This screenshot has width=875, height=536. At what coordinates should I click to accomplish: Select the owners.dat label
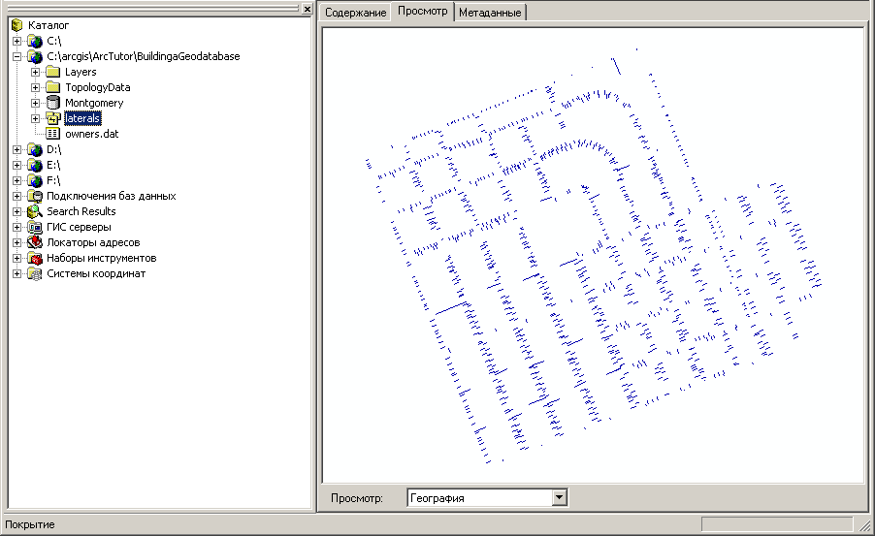tap(91, 134)
